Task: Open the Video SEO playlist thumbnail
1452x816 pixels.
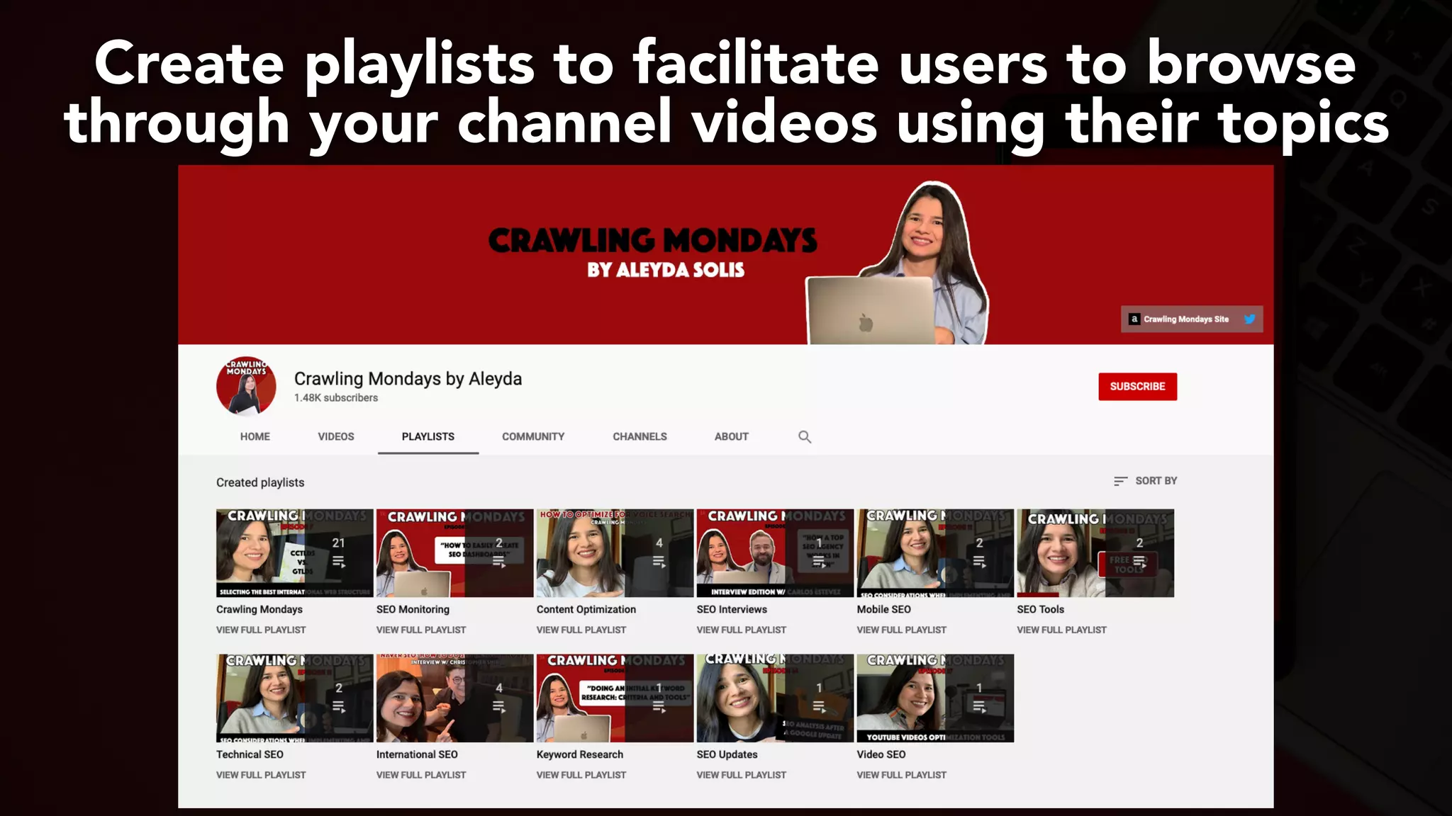Action: tap(935, 698)
